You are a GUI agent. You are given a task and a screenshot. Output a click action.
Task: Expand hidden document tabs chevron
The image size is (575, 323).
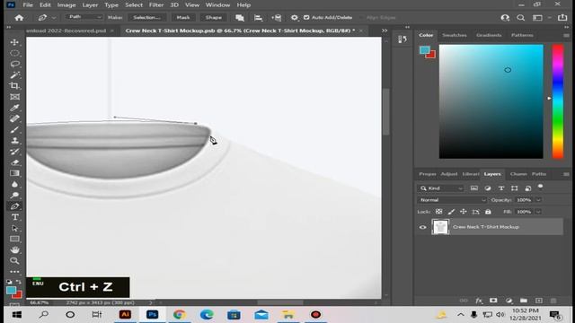(x=385, y=31)
